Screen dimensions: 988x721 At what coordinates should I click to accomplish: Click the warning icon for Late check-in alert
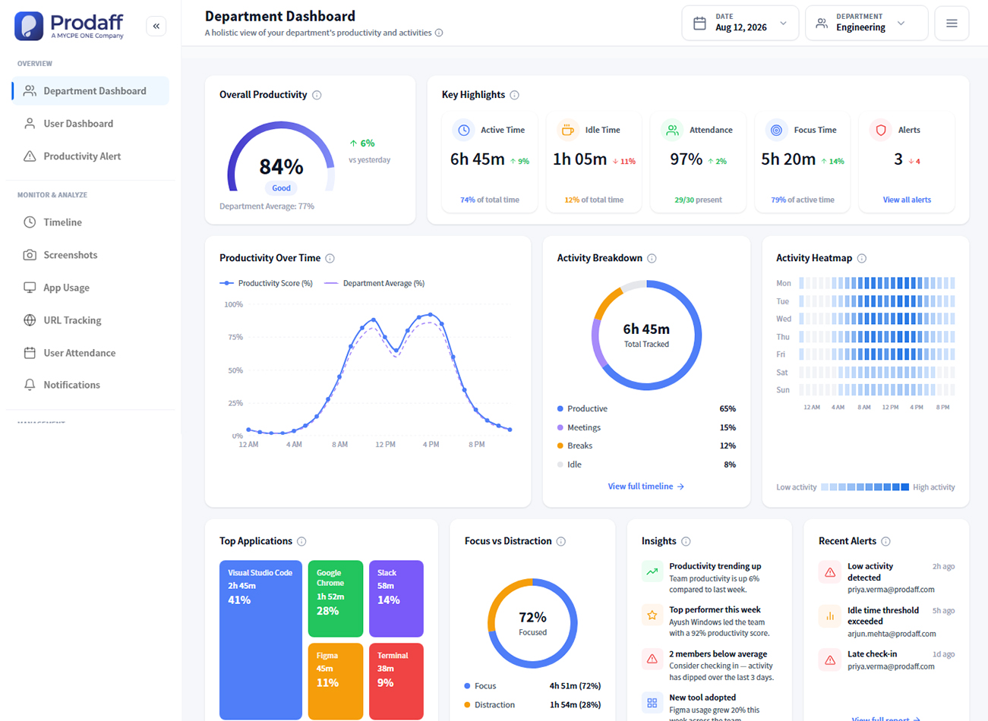click(829, 660)
